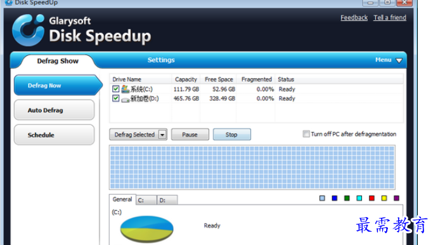Click the system drive C: icon

[x=125, y=89]
